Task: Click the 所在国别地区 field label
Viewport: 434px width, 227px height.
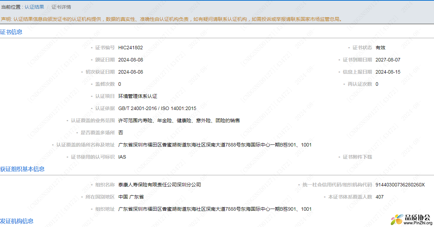Action: pos(100,197)
